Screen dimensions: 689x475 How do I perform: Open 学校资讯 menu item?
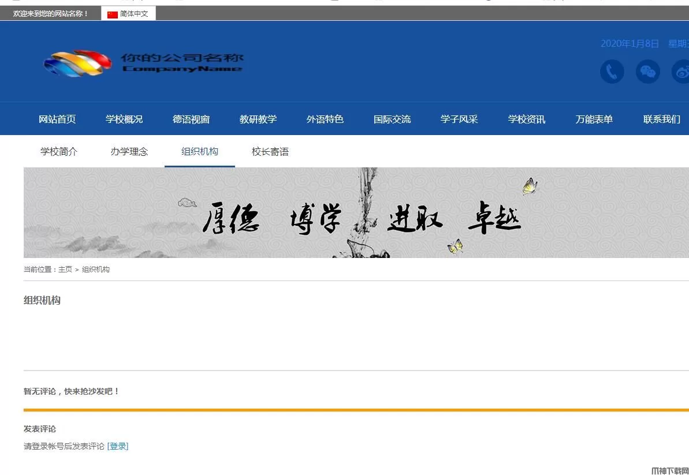coord(526,119)
